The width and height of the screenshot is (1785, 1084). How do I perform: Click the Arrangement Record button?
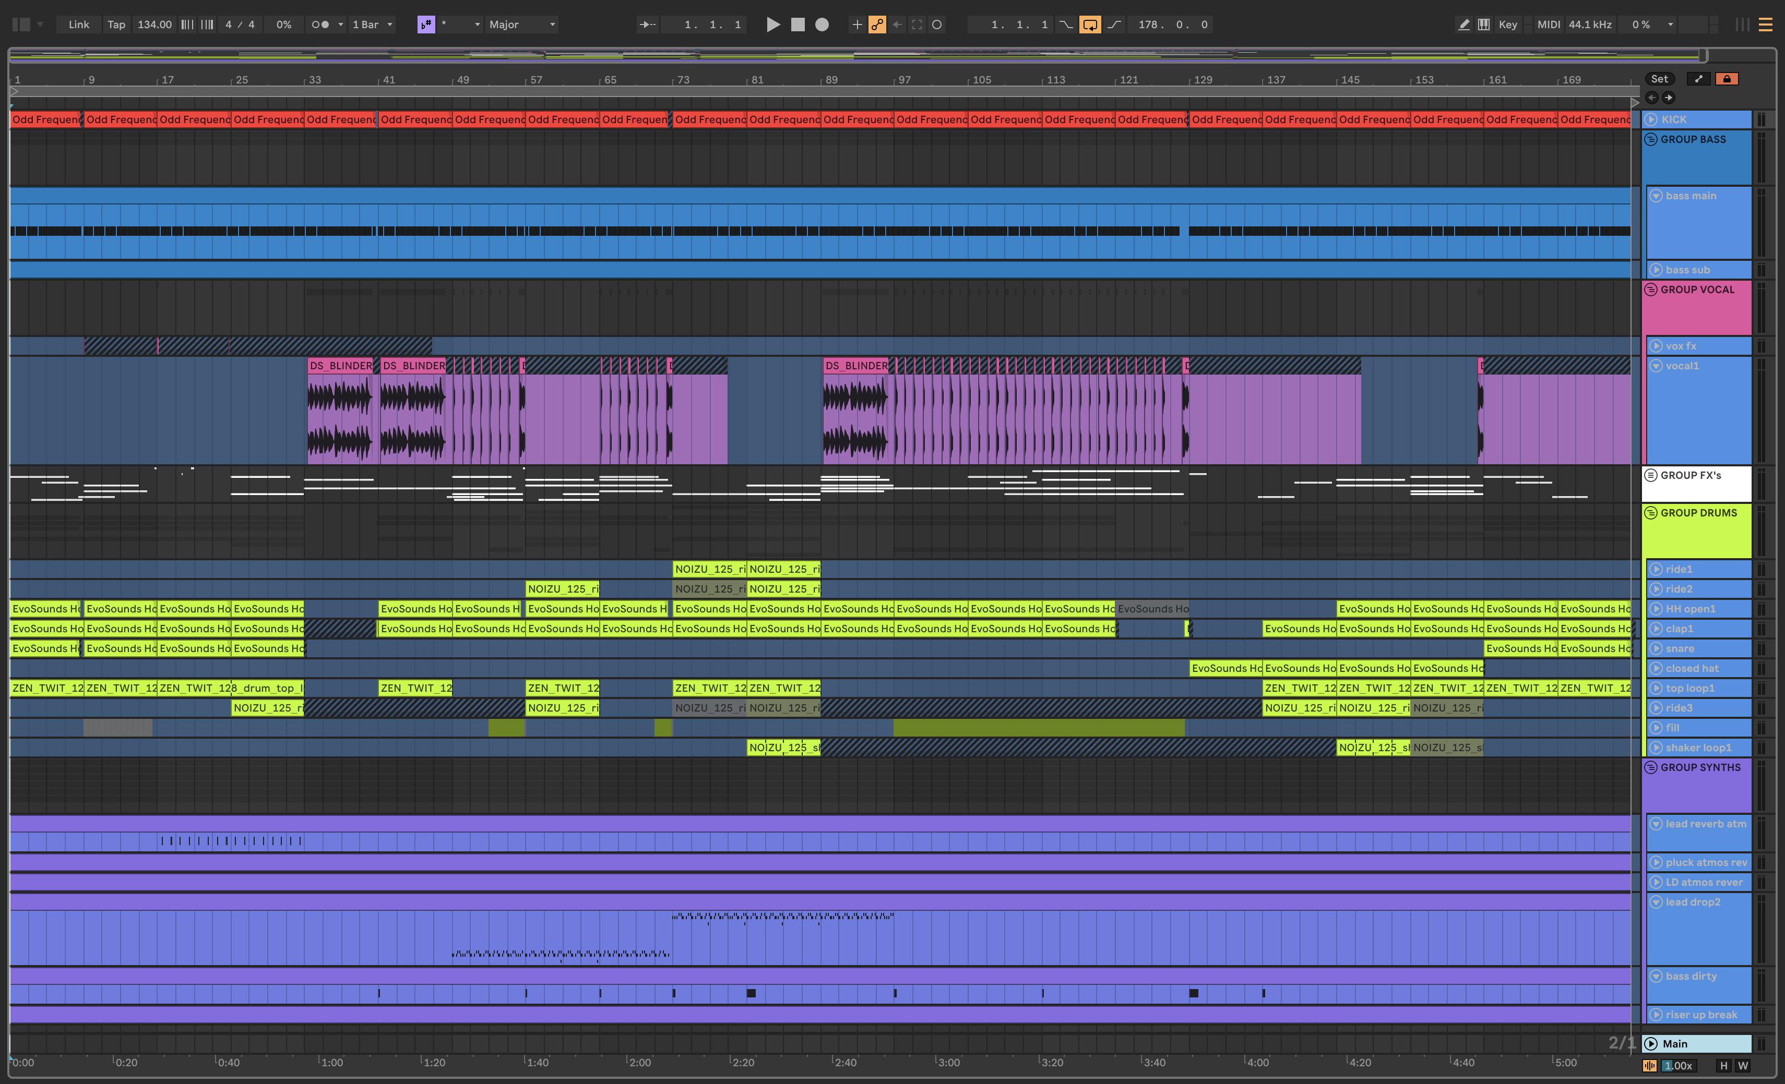[822, 25]
